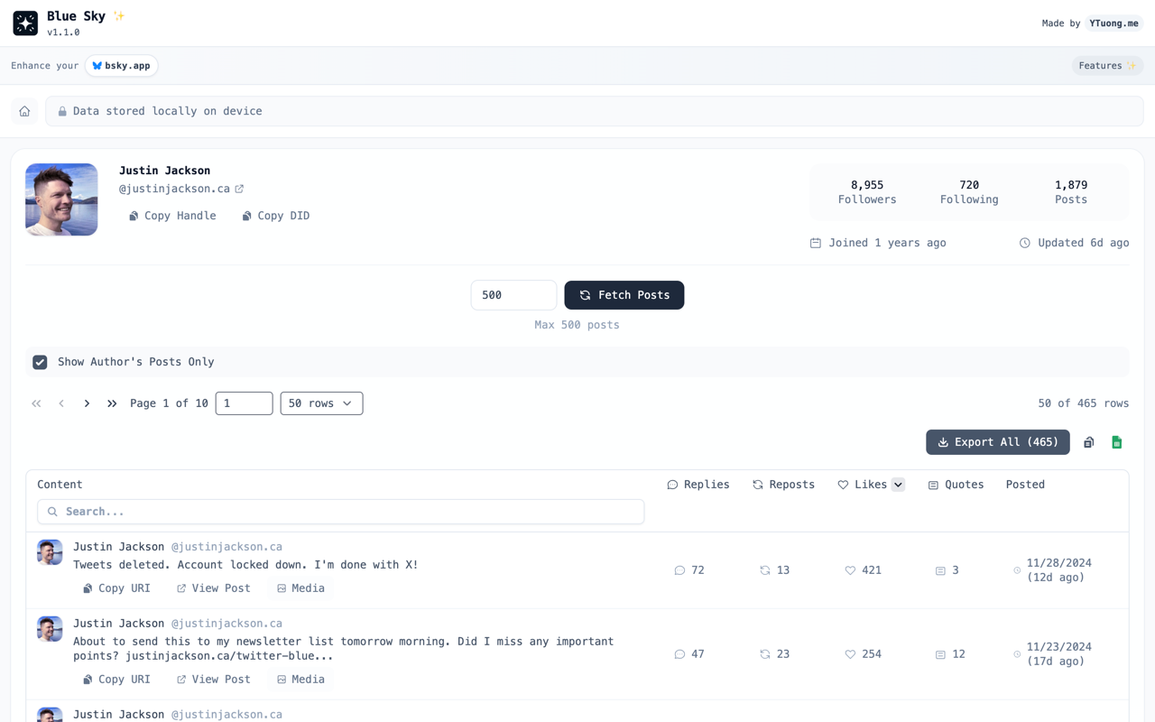1155x722 pixels.
Task: Go to the first page with double-left arrows
Action: tap(36, 403)
